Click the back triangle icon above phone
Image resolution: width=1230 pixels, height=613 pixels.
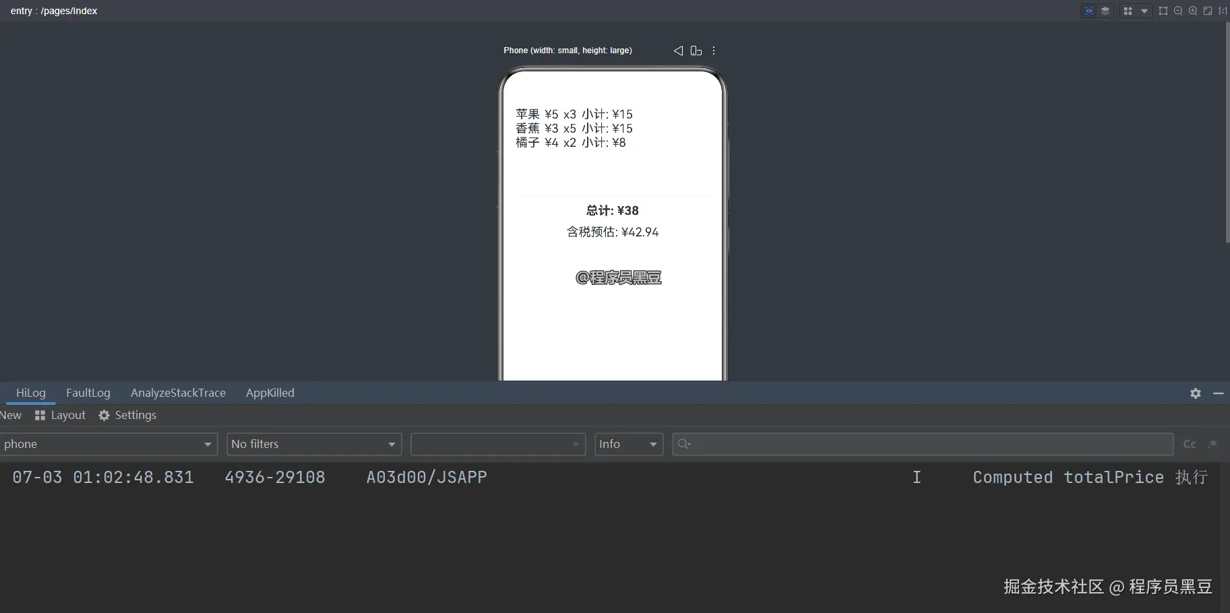tap(678, 51)
